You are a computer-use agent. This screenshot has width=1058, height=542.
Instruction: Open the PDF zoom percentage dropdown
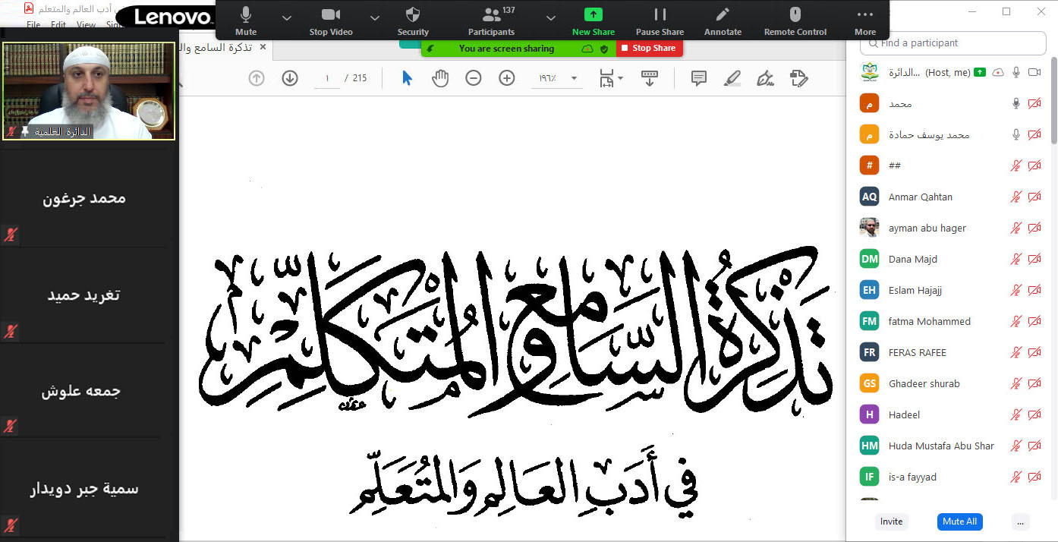click(574, 78)
